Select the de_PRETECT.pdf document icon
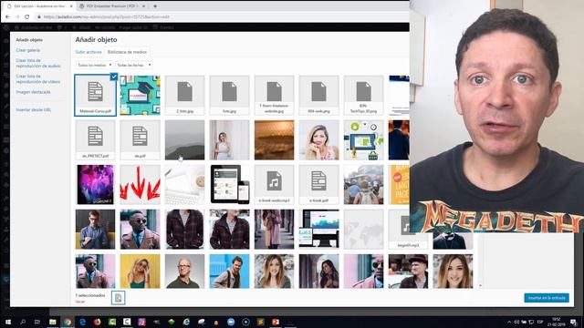Screen dimensions: 584x328 95,139
